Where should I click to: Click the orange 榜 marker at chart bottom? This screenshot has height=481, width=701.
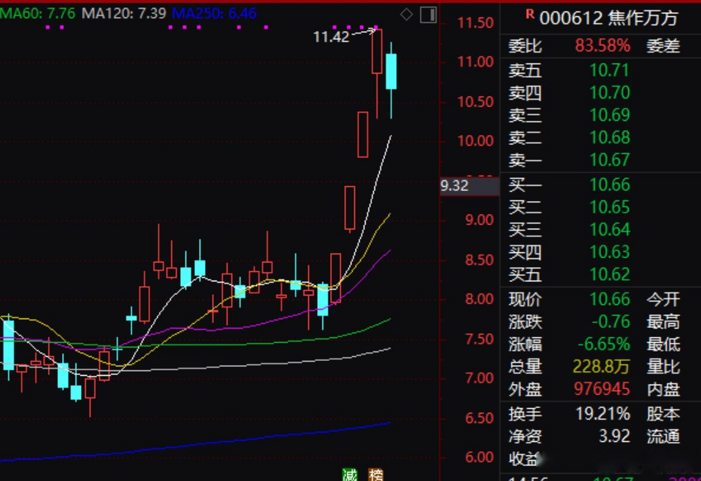click(x=375, y=475)
